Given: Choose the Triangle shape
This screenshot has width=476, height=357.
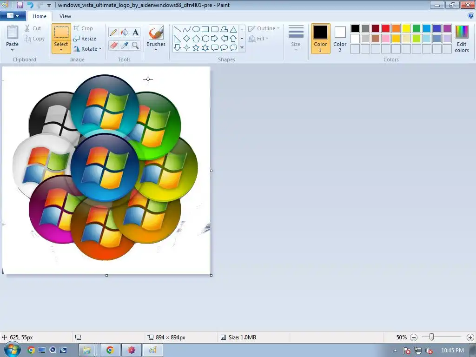Looking at the screenshot, I should (x=233, y=29).
